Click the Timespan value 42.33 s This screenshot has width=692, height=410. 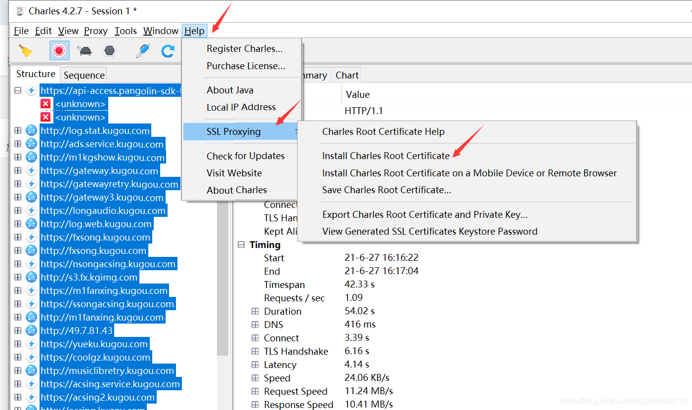(x=359, y=285)
